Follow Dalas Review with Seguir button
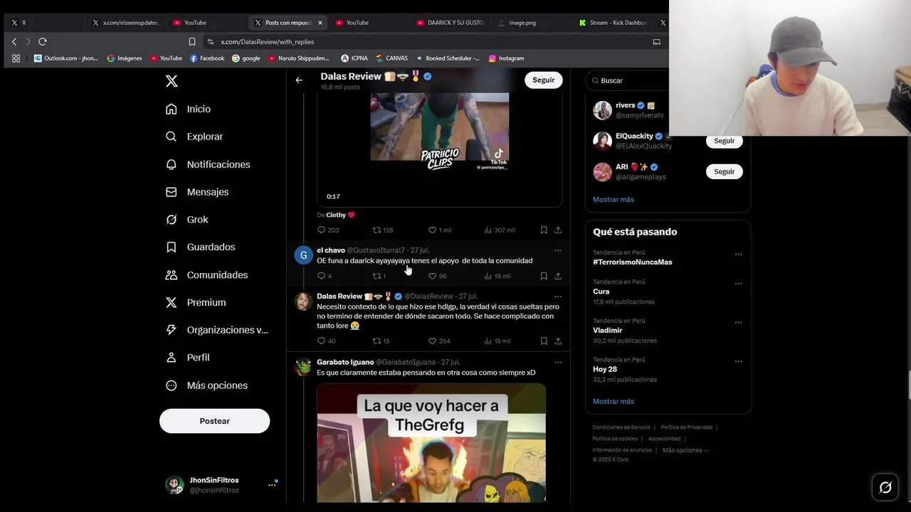Image resolution: width=911 pixels, height=512 pixels. click(543, 80)
